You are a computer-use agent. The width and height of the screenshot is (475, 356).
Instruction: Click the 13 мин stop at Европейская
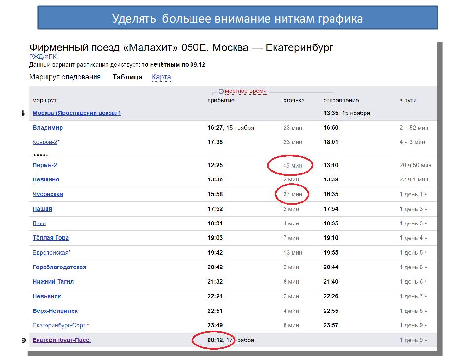[x=292, y=253]
